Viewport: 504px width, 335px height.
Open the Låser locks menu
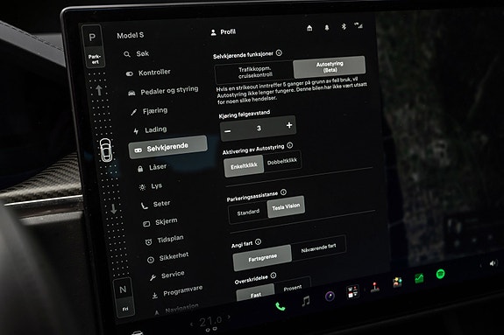pos(152,168)
